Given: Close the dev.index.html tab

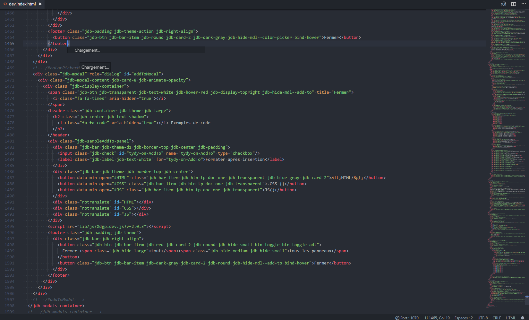Looking at the screenshot, I should coord(40,4).
